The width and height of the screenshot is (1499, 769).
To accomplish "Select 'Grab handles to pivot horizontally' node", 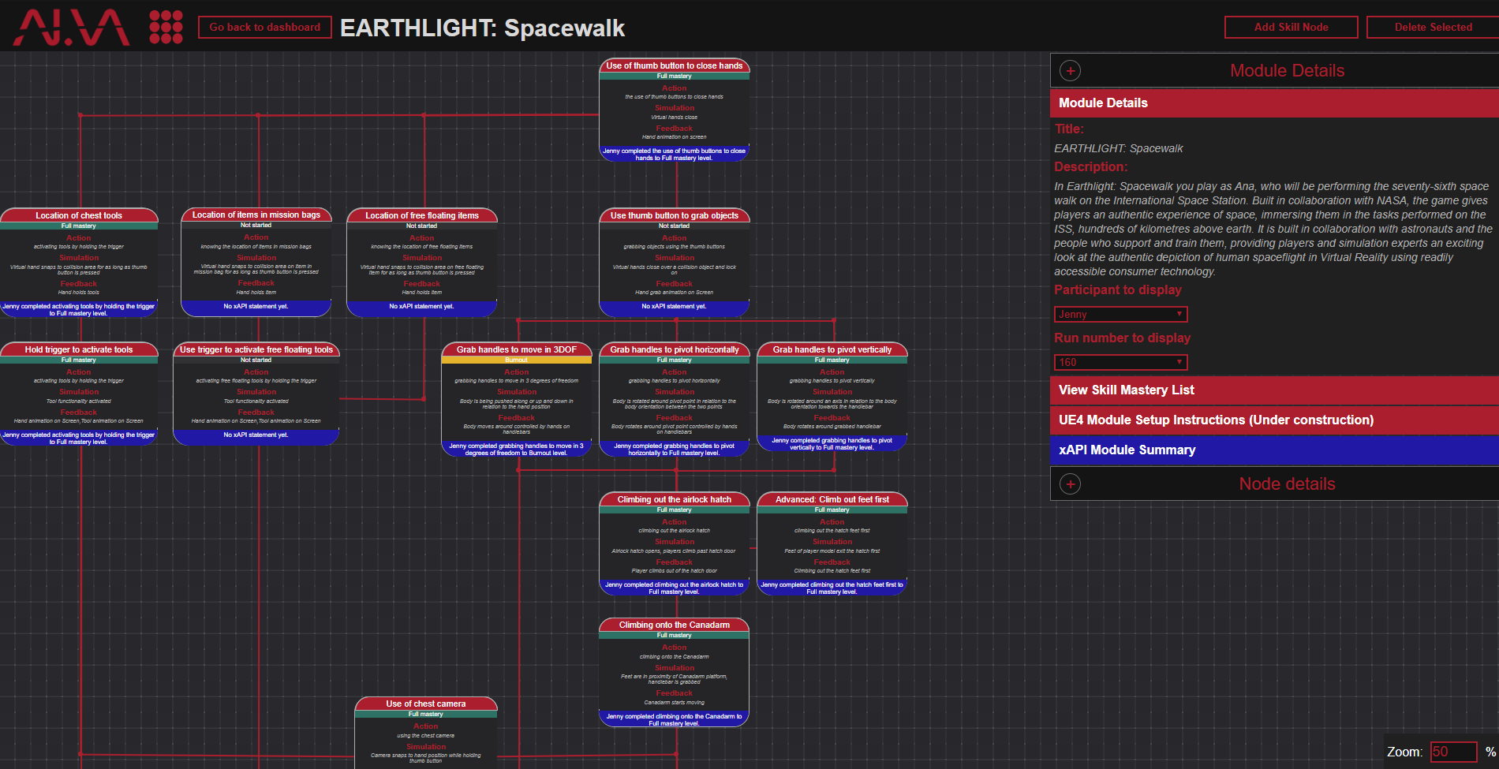I will point(675,400).
